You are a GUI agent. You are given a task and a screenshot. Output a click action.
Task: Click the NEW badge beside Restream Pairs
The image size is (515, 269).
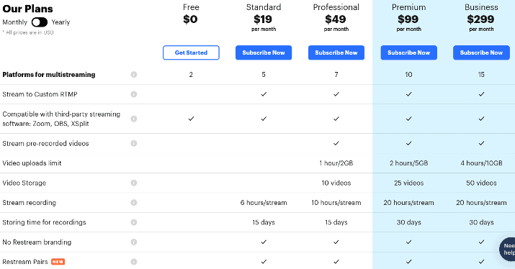click(x=58, y=262)
